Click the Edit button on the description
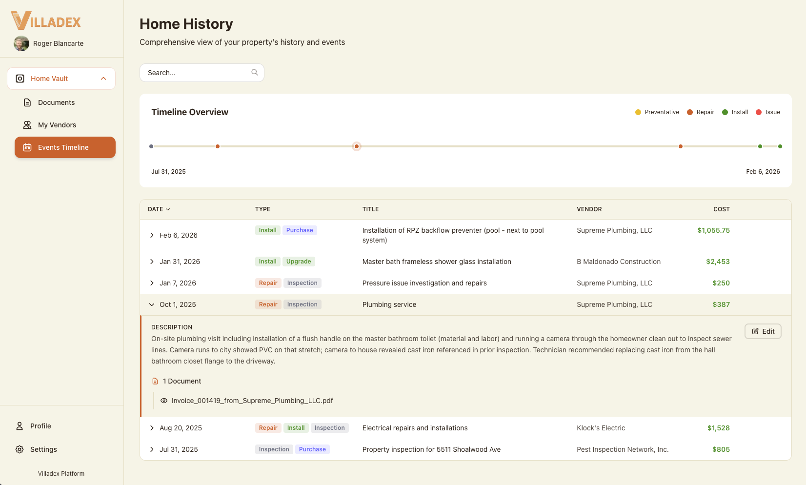Image resolution: width=806 pixels, height=485 pixels. click(763, 331)
